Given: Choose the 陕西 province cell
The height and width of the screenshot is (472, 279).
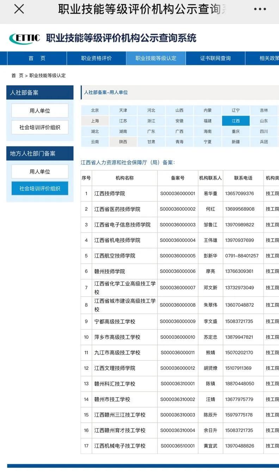Looking at the screenshot, I should tap(123, 142).
